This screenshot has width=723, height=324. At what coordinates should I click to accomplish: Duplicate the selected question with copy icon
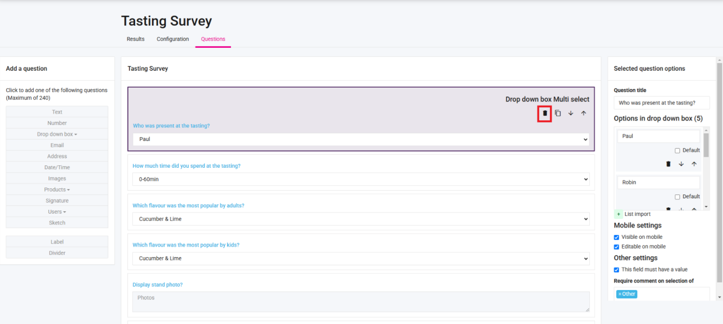[x=558, y=113]
